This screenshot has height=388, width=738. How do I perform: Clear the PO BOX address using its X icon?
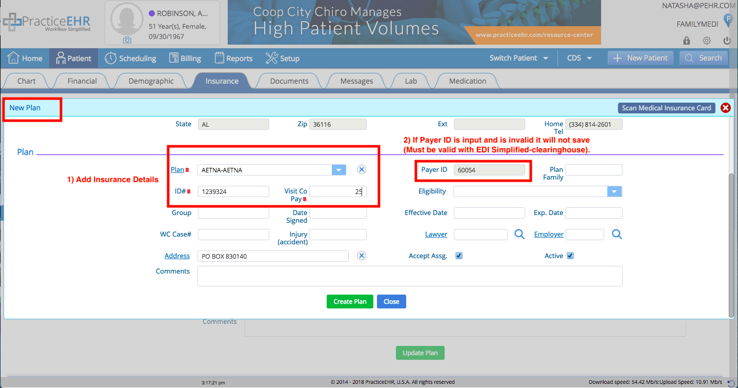[x=361, y=255]
